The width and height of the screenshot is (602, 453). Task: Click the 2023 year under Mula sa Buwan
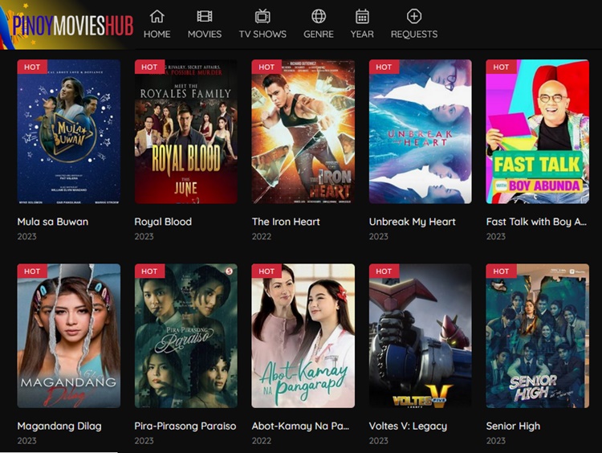(26, 237)
